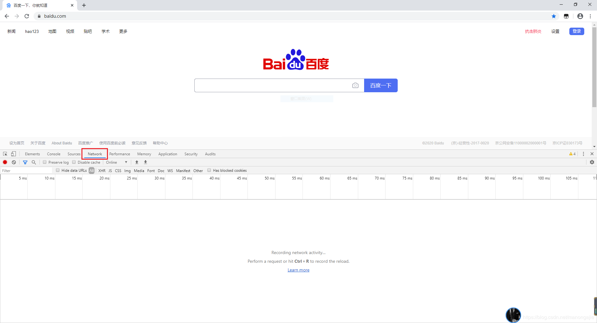Click the browser forward arrow
The height and width of the screenshot is (323, 597).
(17, 16)
